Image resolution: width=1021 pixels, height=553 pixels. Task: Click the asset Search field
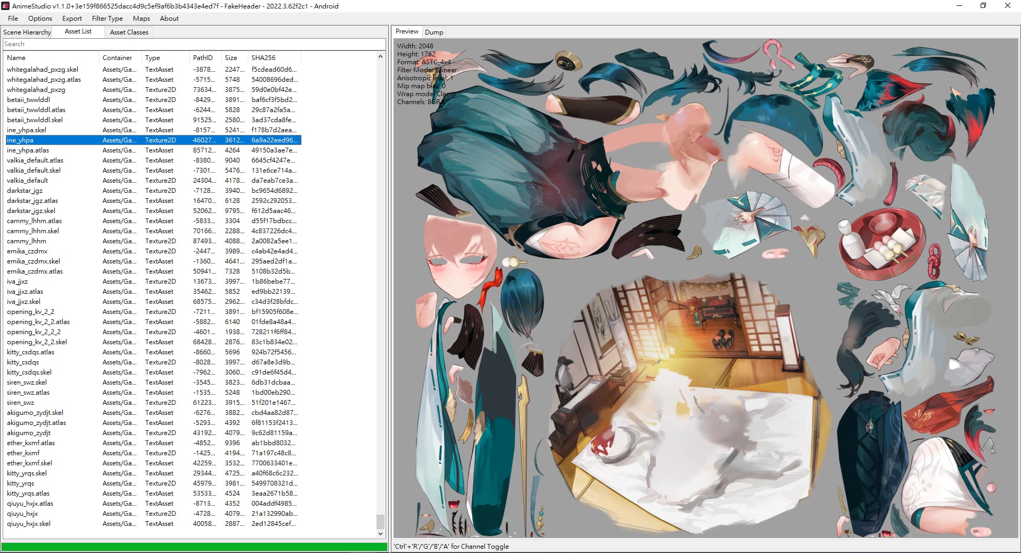pyautogui.click(x=194, y=44)
